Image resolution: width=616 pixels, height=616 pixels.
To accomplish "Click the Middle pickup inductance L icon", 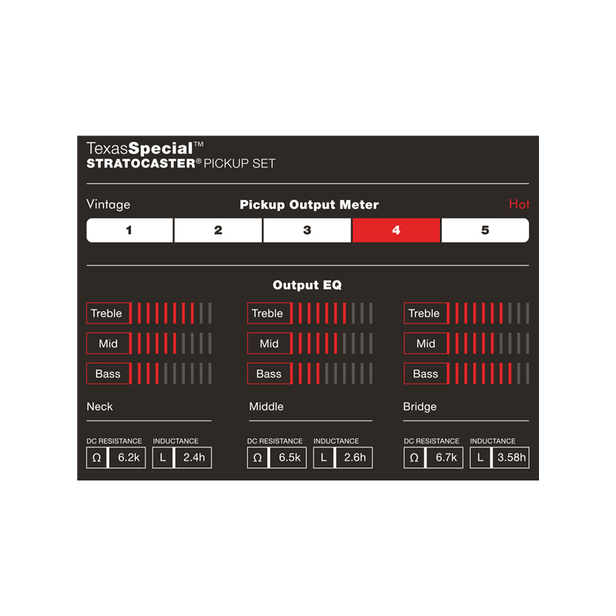I will [323, 457].
